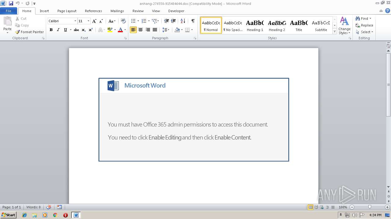
Task: Toggle Center alignment
Action: (x=141, y=30)
